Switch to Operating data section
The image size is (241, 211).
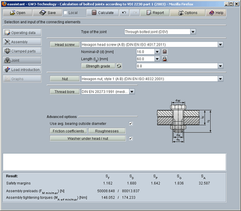pos(22,33)
